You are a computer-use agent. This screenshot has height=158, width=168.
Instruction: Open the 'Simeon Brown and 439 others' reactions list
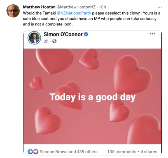pos(69,152)
